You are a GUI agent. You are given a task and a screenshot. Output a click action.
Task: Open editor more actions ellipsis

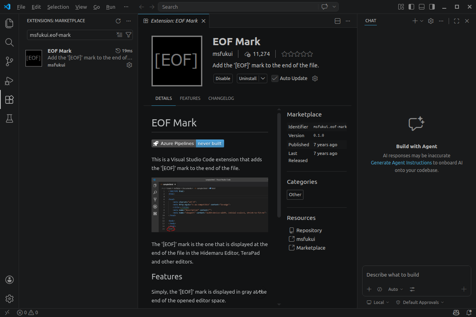coord(348,21)
